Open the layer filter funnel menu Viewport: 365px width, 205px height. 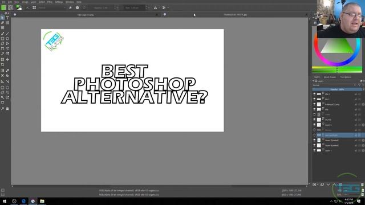360,85
